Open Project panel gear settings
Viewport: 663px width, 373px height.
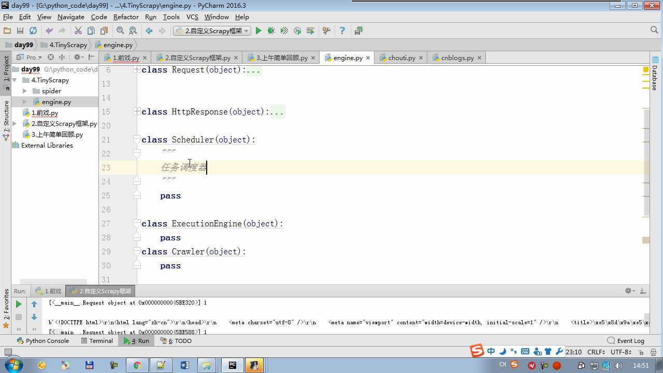tap(78, 58)
